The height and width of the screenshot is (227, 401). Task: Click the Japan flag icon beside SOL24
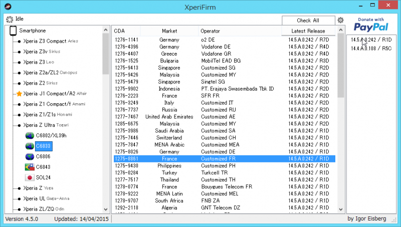point(30,177)
